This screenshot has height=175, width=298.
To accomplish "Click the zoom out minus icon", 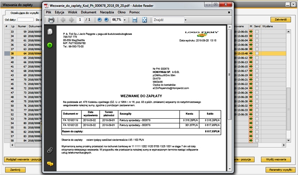I will (99, 20).
